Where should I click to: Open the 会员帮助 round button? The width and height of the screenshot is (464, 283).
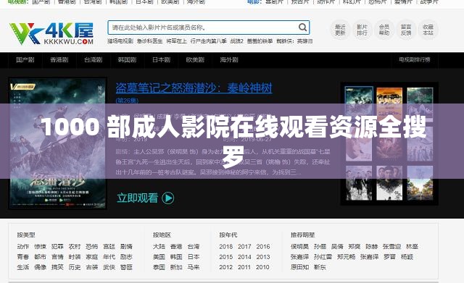384,30
